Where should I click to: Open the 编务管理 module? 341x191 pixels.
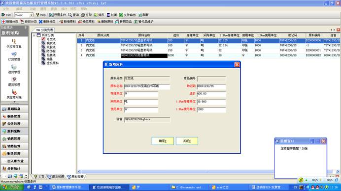click(14, 116)
